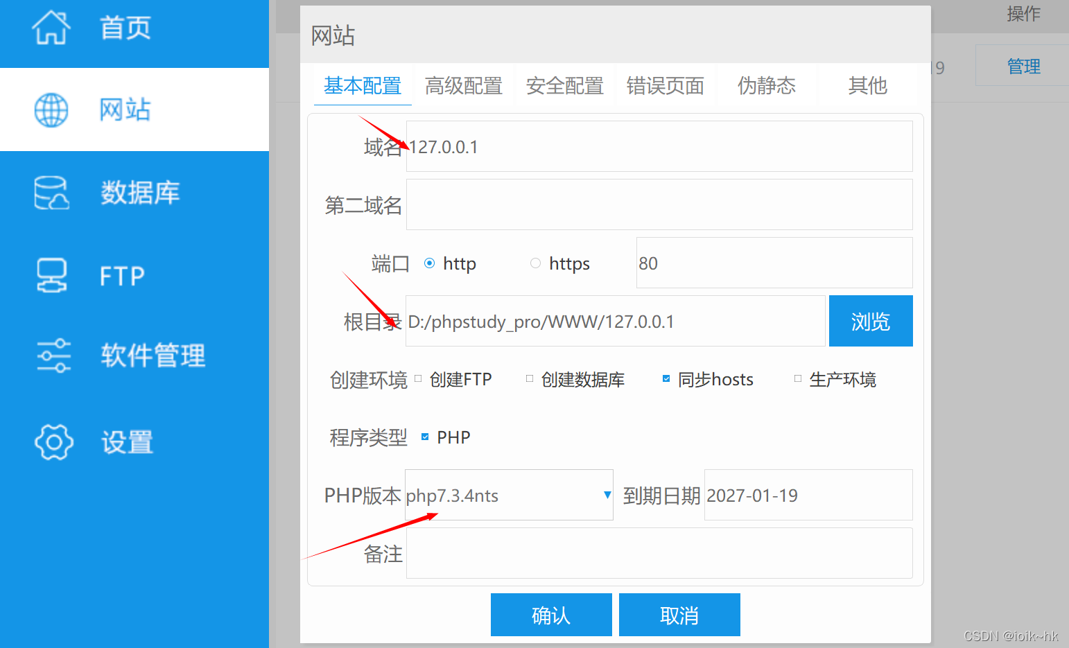
Task: Disable the 同步hosts checkbox
Action: [666, 378]
